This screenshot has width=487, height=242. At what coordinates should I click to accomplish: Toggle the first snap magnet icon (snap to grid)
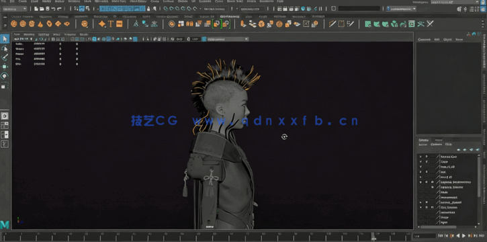pyautogui.click(x=166, y=9)
